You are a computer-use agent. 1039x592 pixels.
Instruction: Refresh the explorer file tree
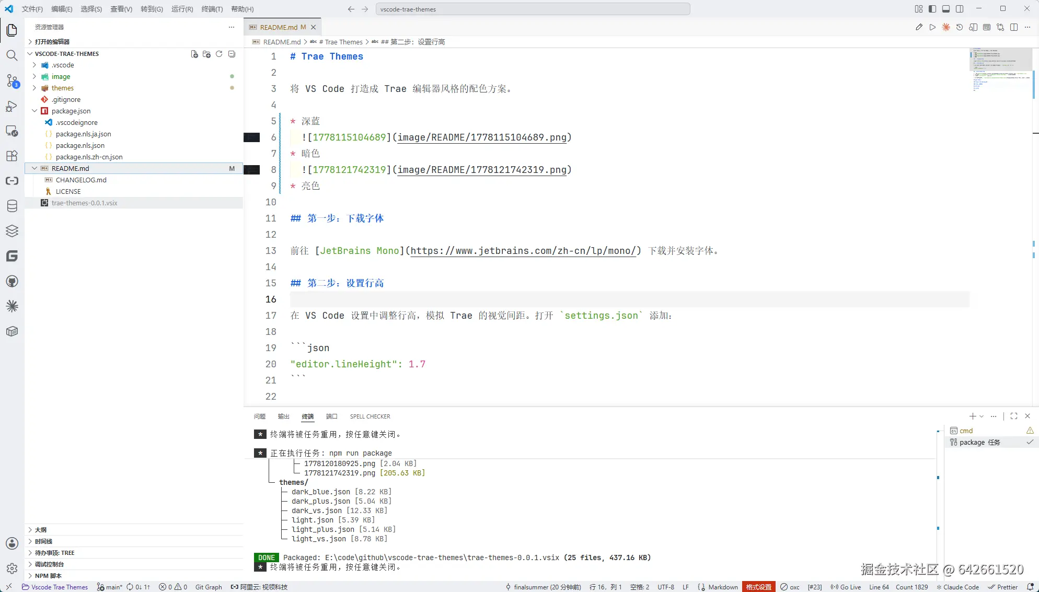click(219, 54)
